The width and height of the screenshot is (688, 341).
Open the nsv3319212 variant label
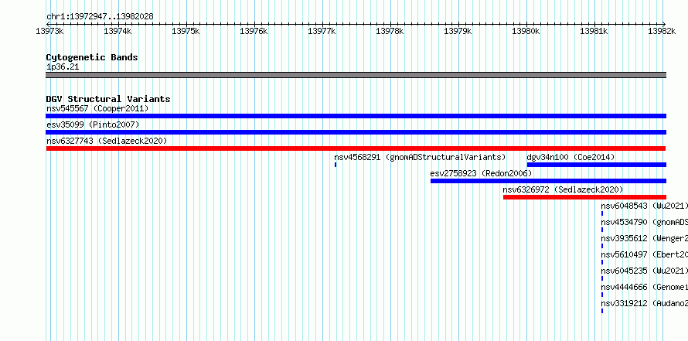tap(644, 303)
